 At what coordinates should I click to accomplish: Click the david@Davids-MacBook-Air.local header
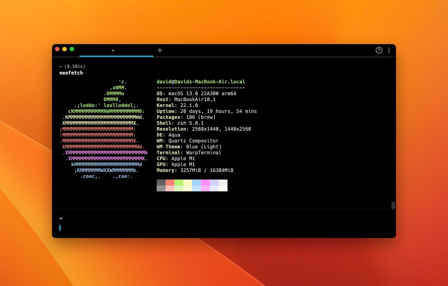(201, 82)
